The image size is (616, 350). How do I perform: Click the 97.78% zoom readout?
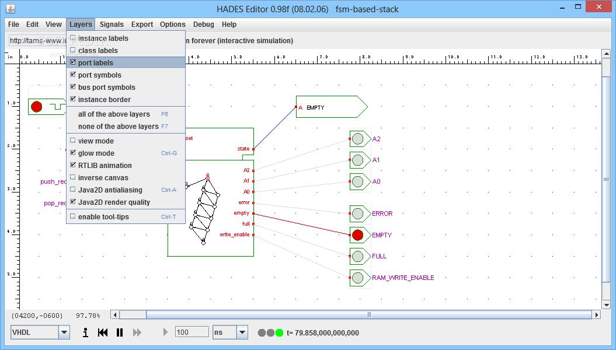[88, 316]
